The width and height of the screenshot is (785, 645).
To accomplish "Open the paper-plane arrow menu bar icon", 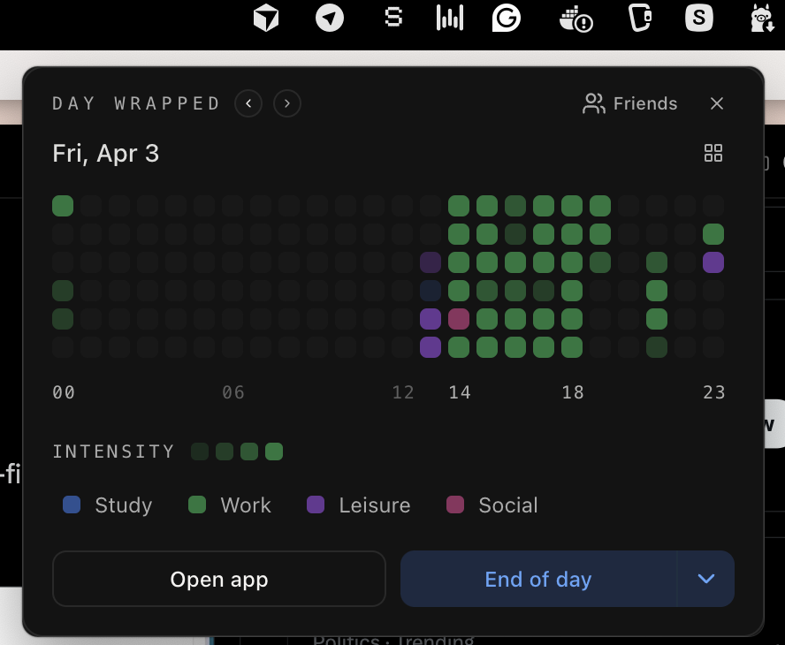I will 330,18.
